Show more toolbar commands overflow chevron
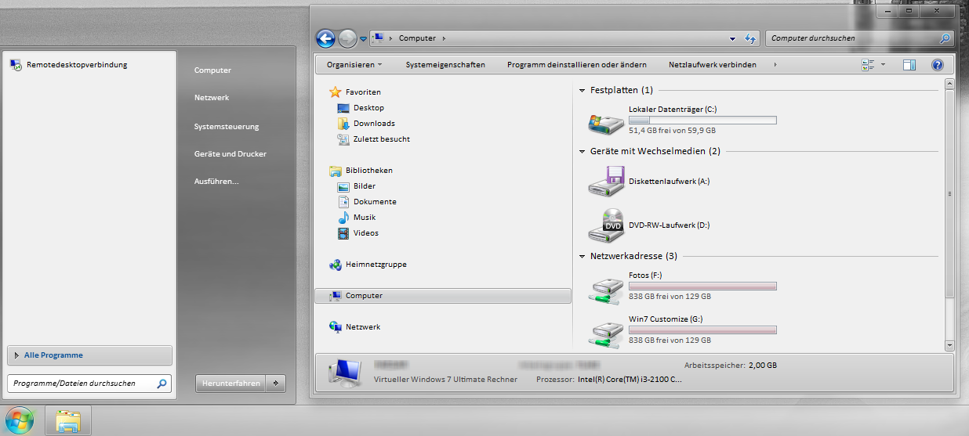969x436 pixels. click(x=775, y=65)
